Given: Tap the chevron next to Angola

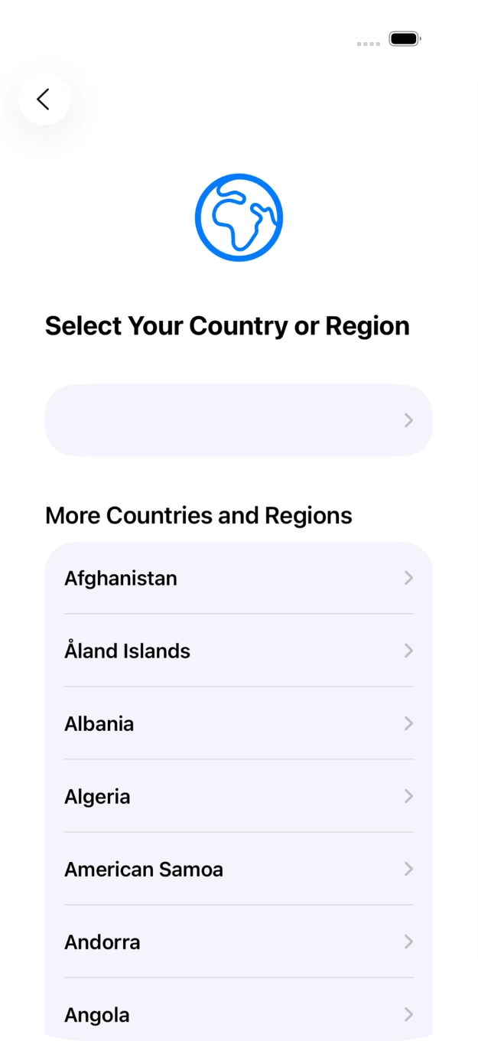Looking at the screenshot, I should [408, 1014].
